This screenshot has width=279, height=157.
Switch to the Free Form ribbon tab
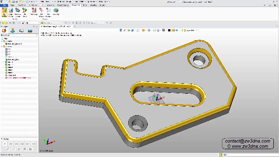pos(22,5)
